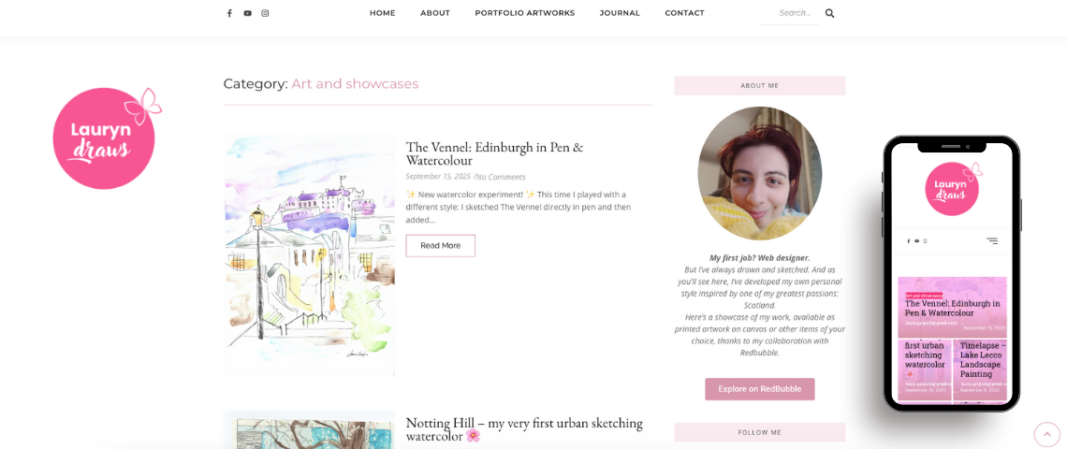The height and width of the screenshot is (449, 1067).
Task: Open the ABOUT menu item
Action: (x=435, y=13)
